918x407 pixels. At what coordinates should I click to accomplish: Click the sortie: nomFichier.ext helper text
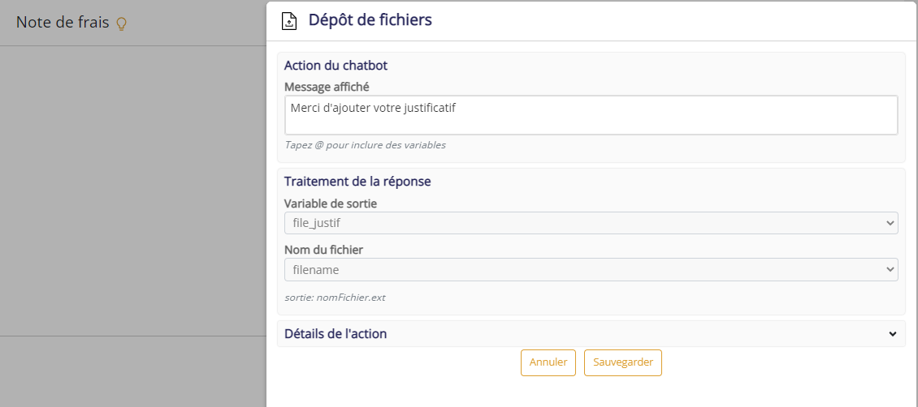pos(335,298)
